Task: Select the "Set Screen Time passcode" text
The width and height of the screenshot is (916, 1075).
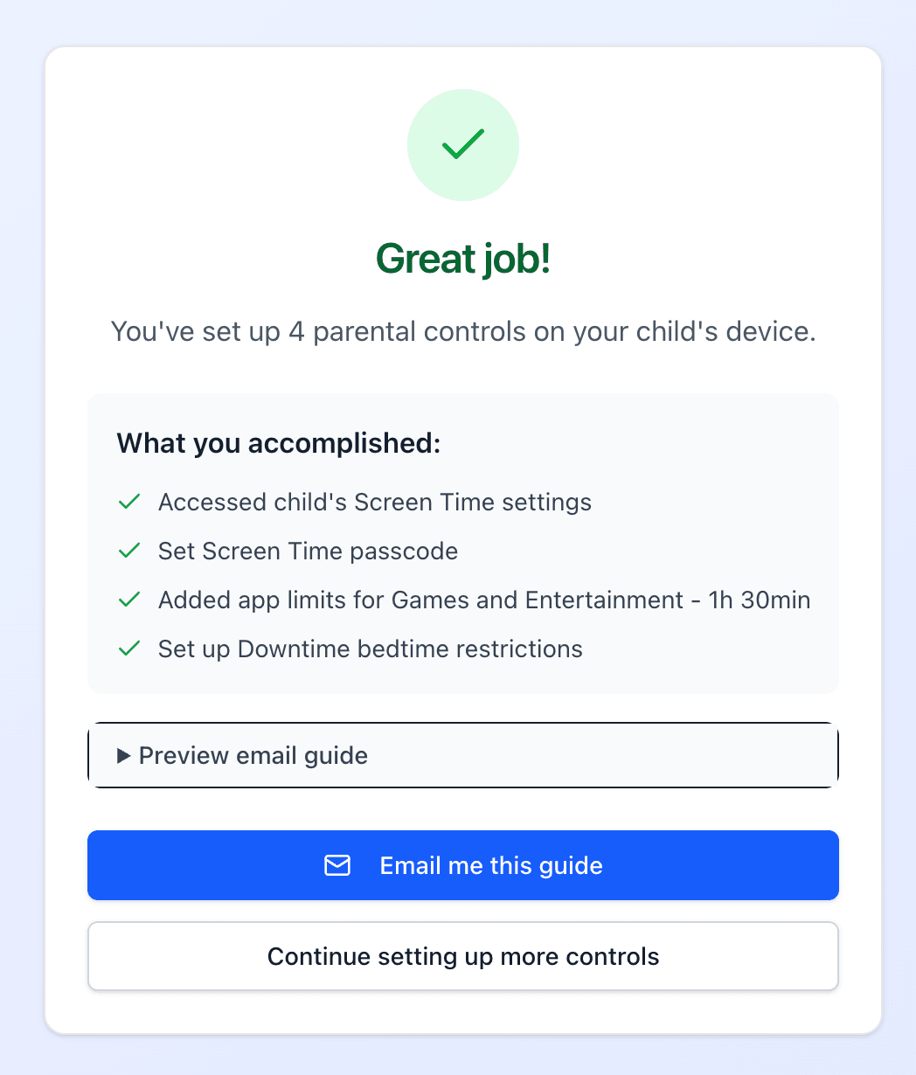Action: [308, 551]
